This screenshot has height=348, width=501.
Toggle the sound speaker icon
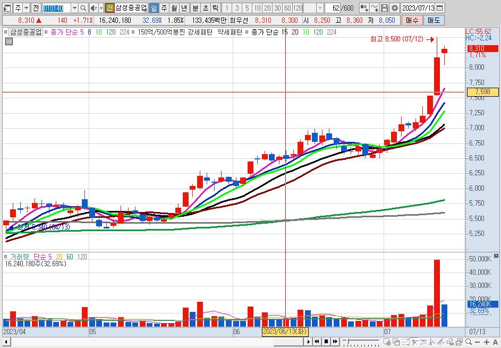[94, 8]
